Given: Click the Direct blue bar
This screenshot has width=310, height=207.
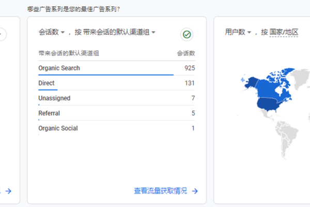Looking at the screenshot, I should pyautogui.click(x=48, y=90).
